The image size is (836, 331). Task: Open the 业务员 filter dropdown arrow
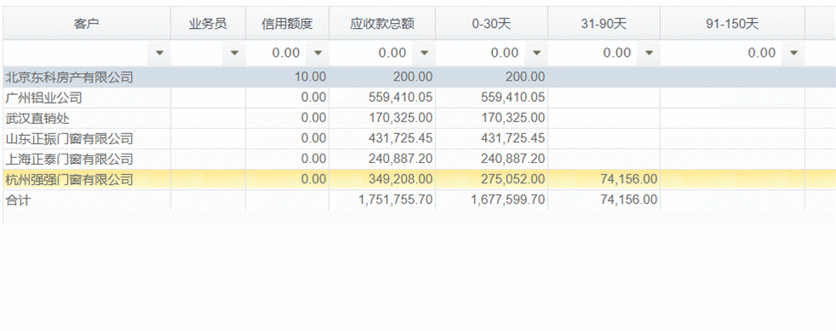[234, 53]
